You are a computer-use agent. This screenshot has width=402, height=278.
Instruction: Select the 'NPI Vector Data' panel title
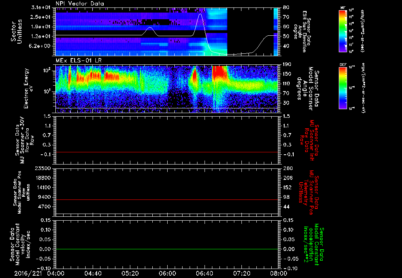pyautogui.click(x=80, y=4)
